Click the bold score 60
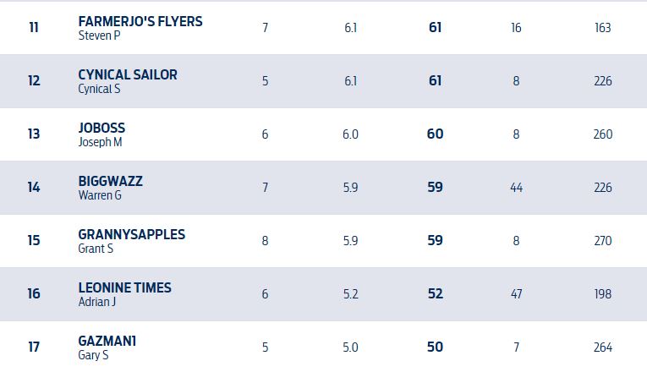The width and height of the screenshot is (647, 372). 435,134
